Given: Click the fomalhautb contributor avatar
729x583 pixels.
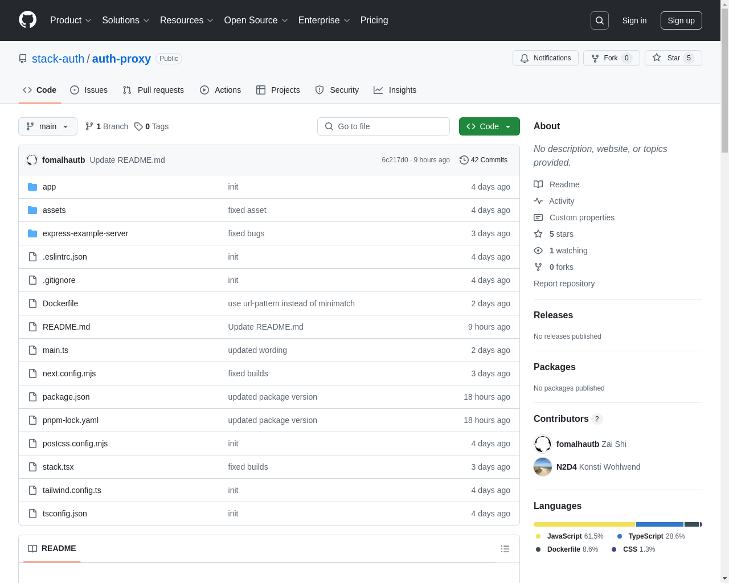Looking at the screenshot, I should (543, 444).
